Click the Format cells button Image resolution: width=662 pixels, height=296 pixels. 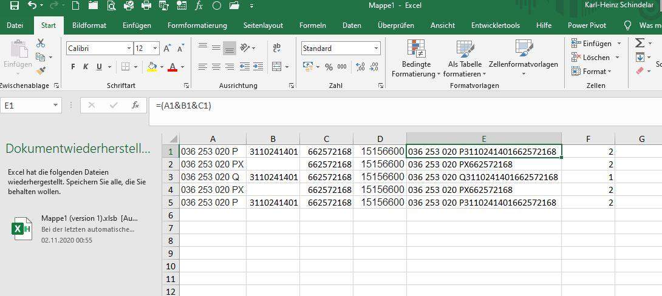point(591,71)
